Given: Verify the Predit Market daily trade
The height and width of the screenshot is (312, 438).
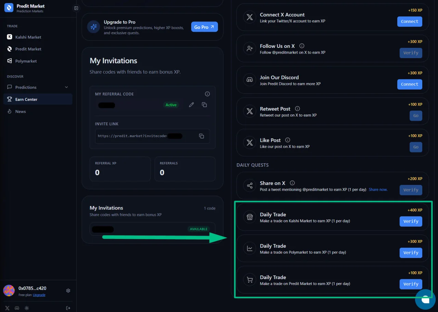Looking at the screenshot, I should click(411, 284).
